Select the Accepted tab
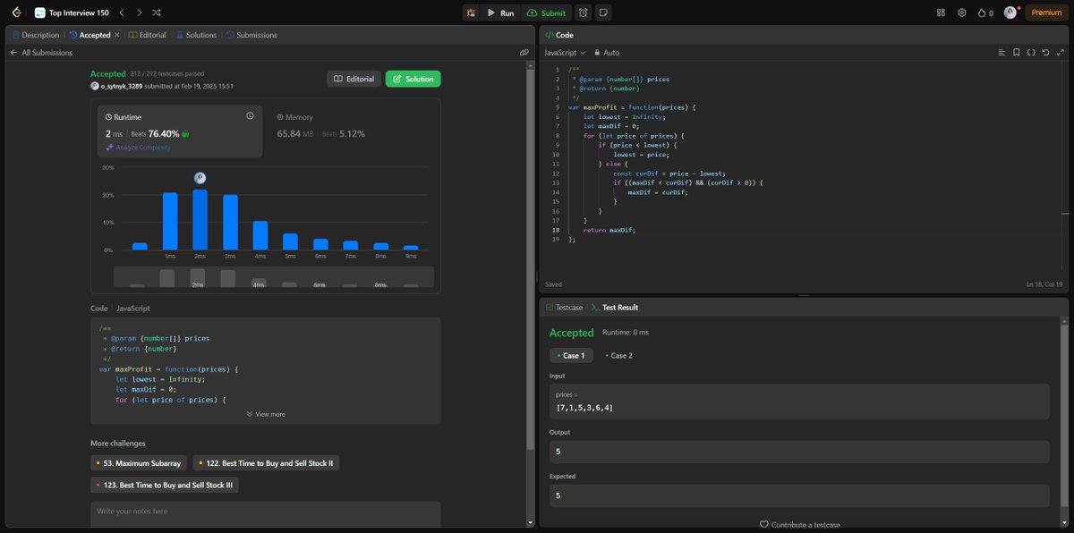Viewport: 1074px width, 533px height. [89, 35]
